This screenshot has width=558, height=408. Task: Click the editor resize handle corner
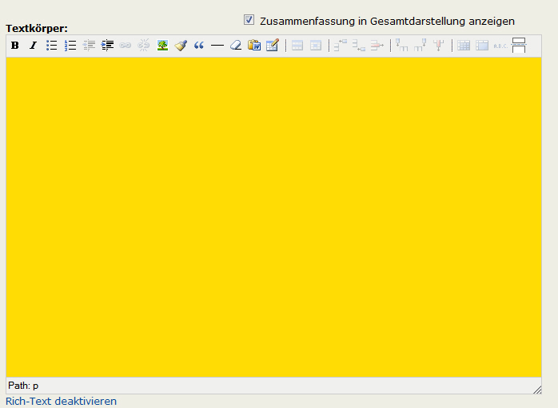[537, 389]
